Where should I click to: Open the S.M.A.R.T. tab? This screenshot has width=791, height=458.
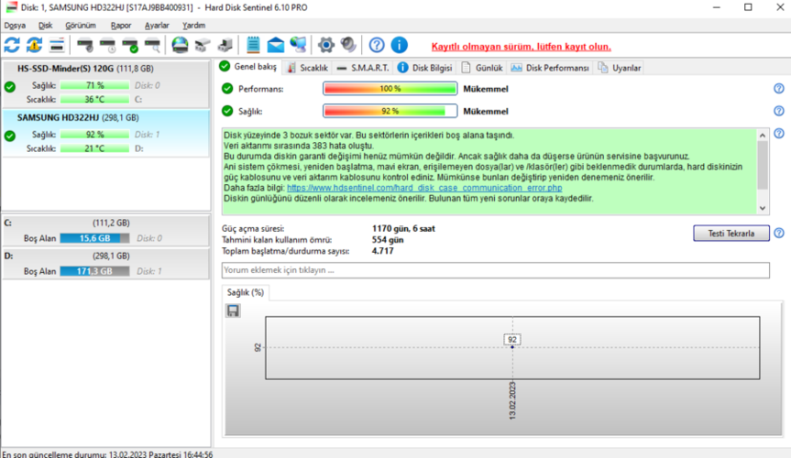tap(363, 68)
